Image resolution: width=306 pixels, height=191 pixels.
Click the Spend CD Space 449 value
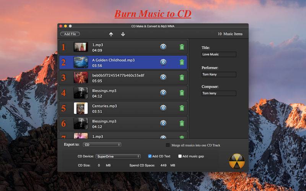[x=163, y=165]
